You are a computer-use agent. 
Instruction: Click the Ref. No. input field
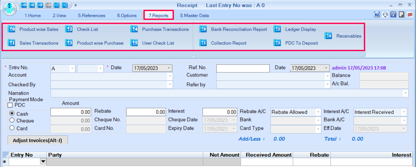[243, 68]
